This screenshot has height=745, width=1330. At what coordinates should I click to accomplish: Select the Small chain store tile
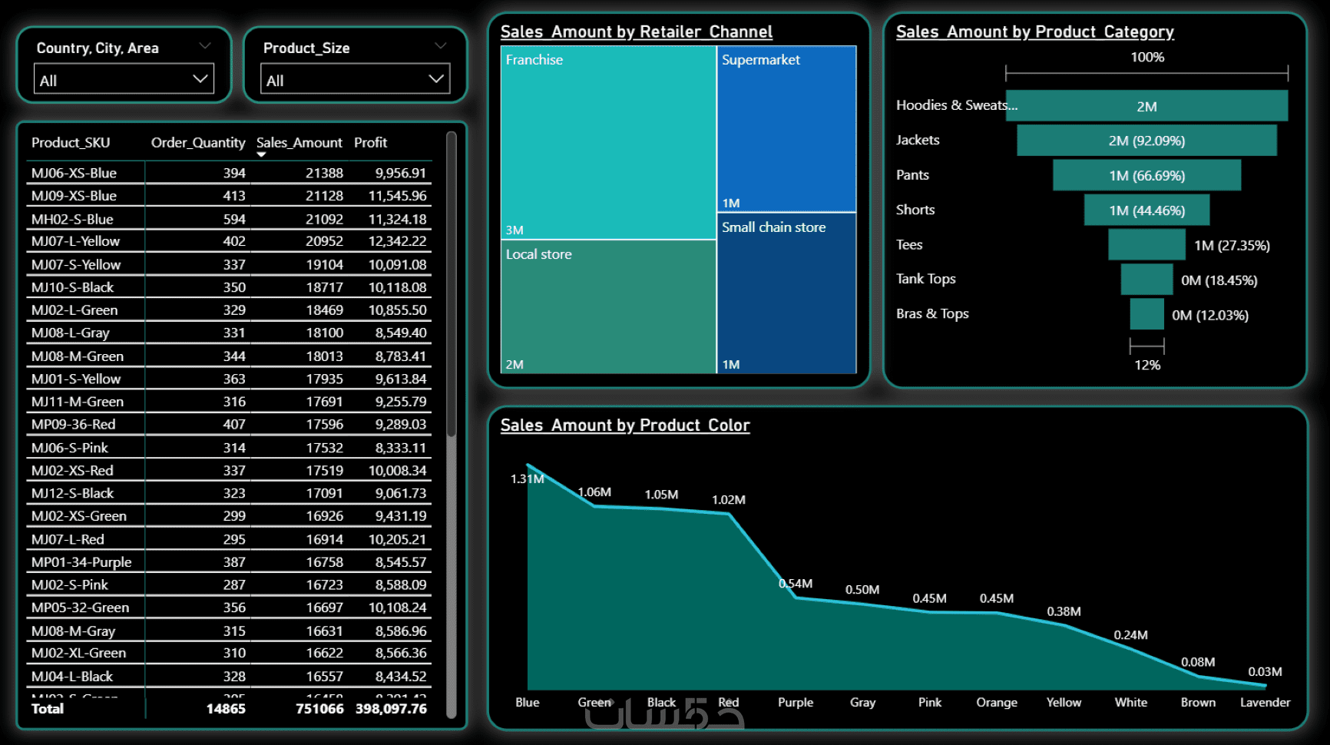coord(786,293)
